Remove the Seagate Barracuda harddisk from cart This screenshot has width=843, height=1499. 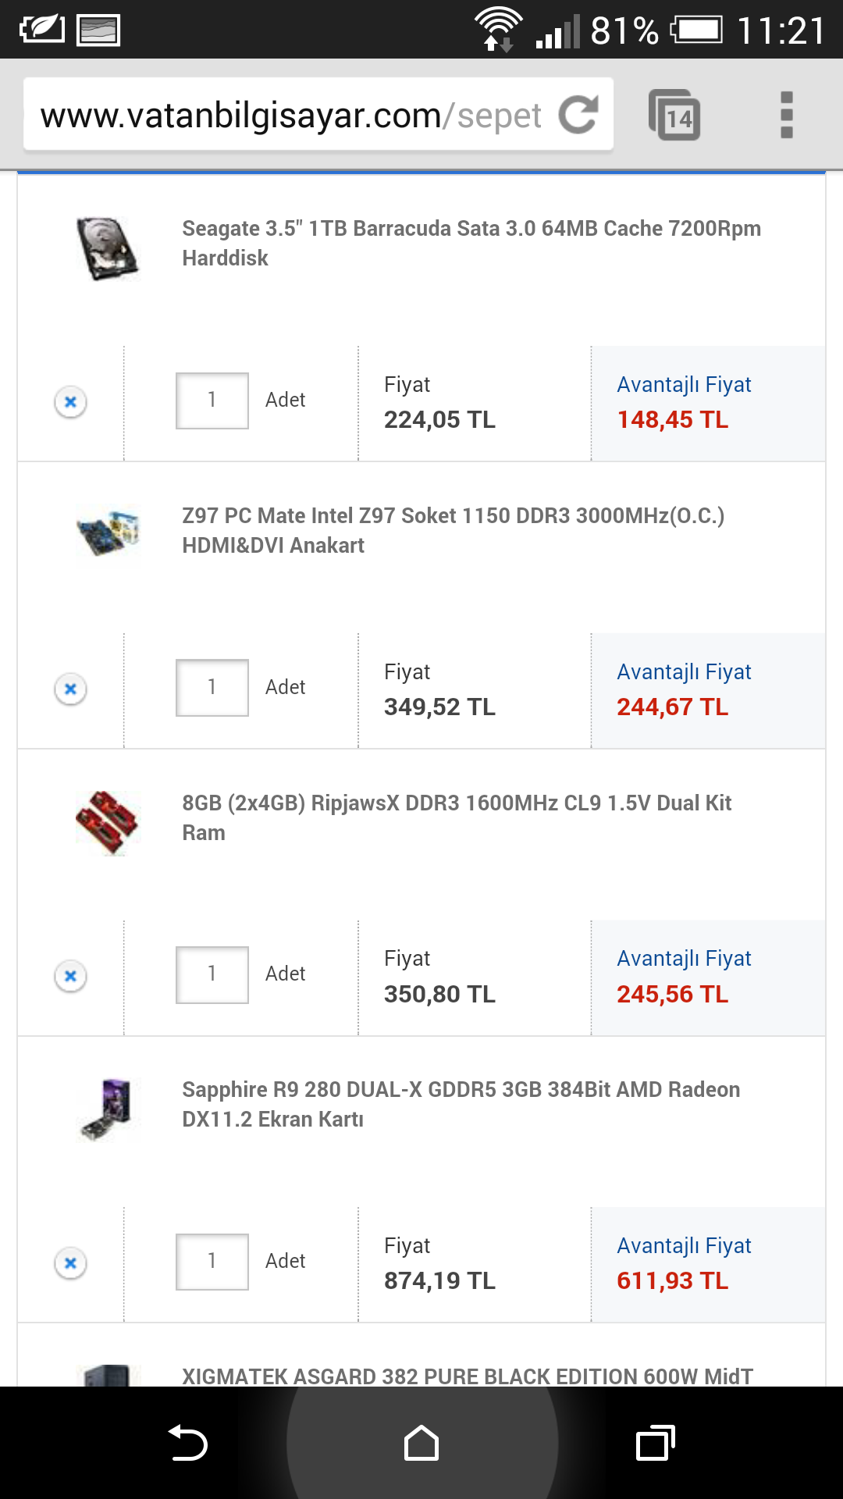point(70,402)
